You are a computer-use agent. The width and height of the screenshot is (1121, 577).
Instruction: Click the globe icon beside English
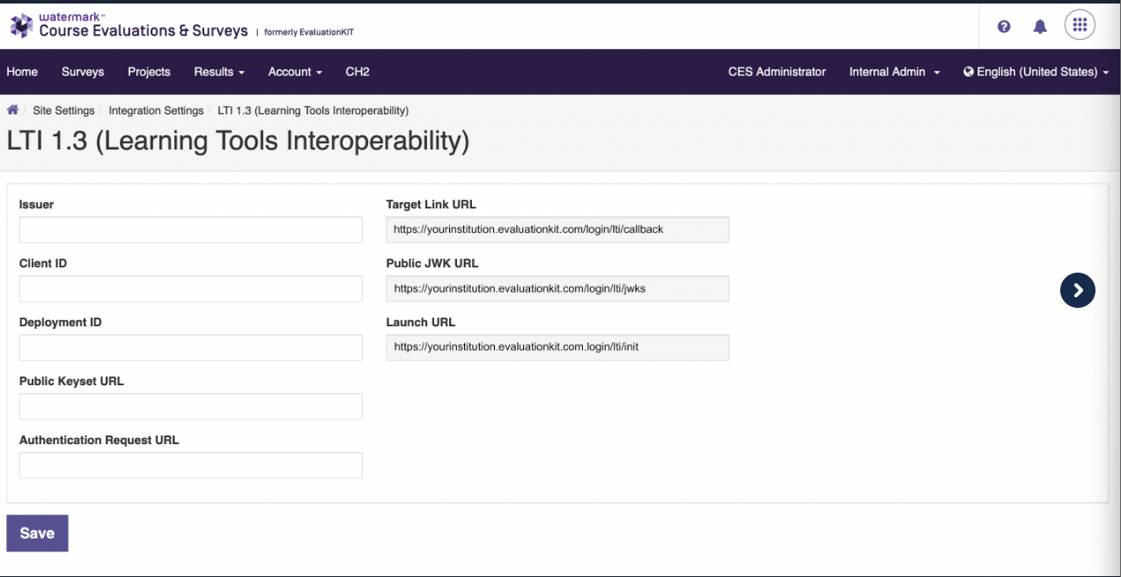tap(969, 72)
